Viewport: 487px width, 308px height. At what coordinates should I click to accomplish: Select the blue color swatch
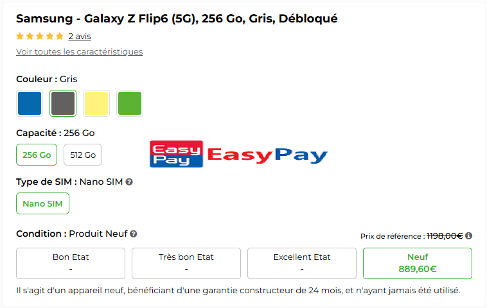30,103
